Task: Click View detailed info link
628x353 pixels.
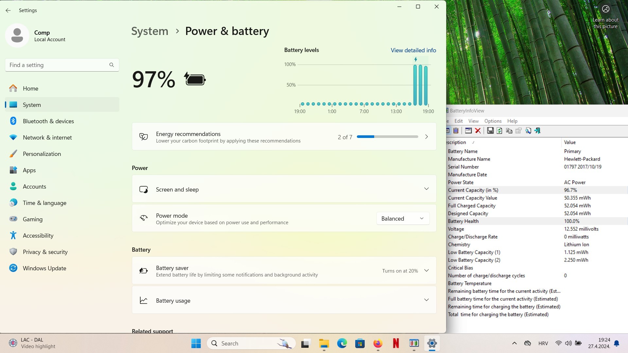Action: 413,50
